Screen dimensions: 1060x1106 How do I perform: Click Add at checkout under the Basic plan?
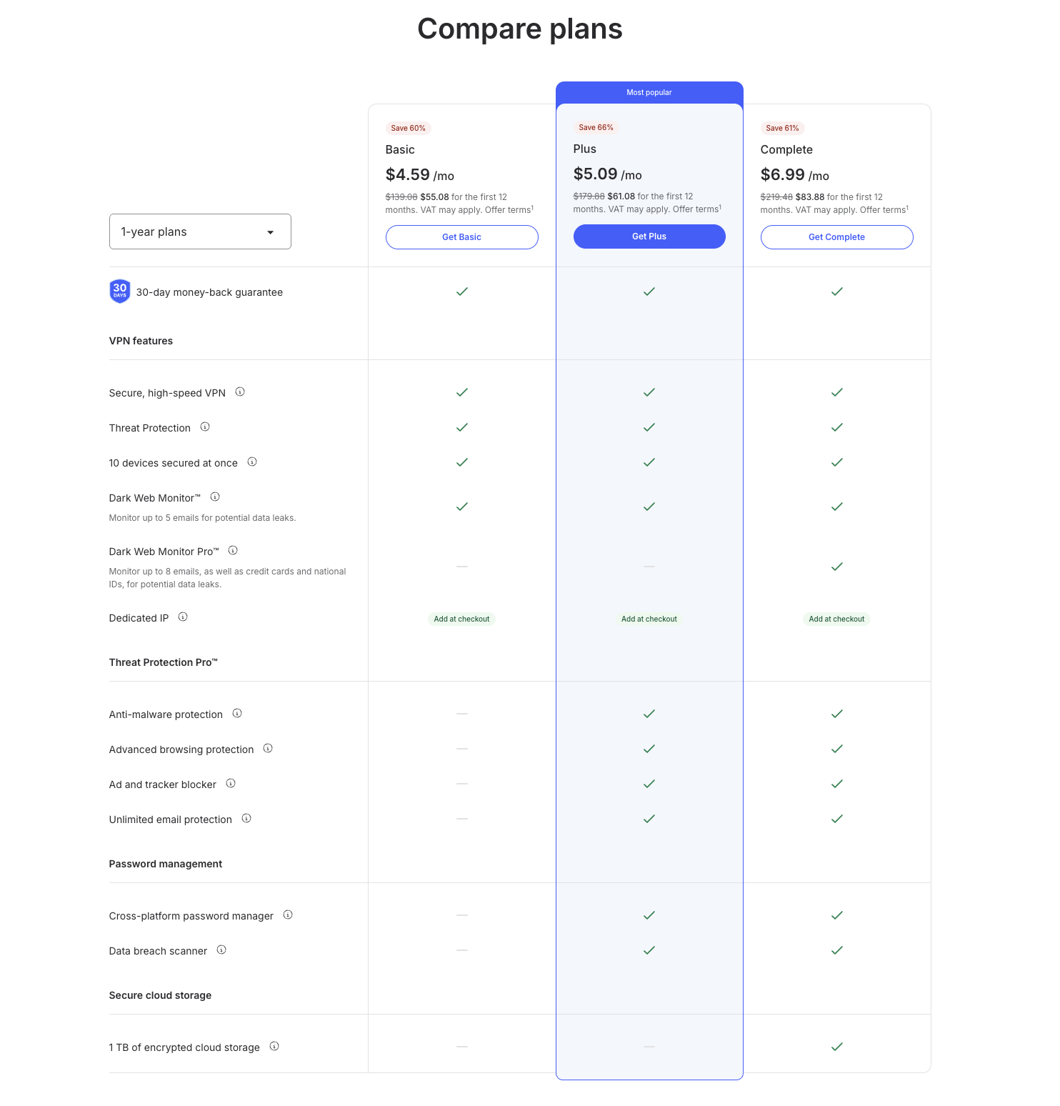pyautogui.click(x=461, y=619)
